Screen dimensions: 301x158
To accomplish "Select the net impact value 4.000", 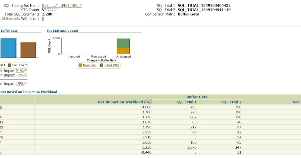I will click(x=146, y=107).
